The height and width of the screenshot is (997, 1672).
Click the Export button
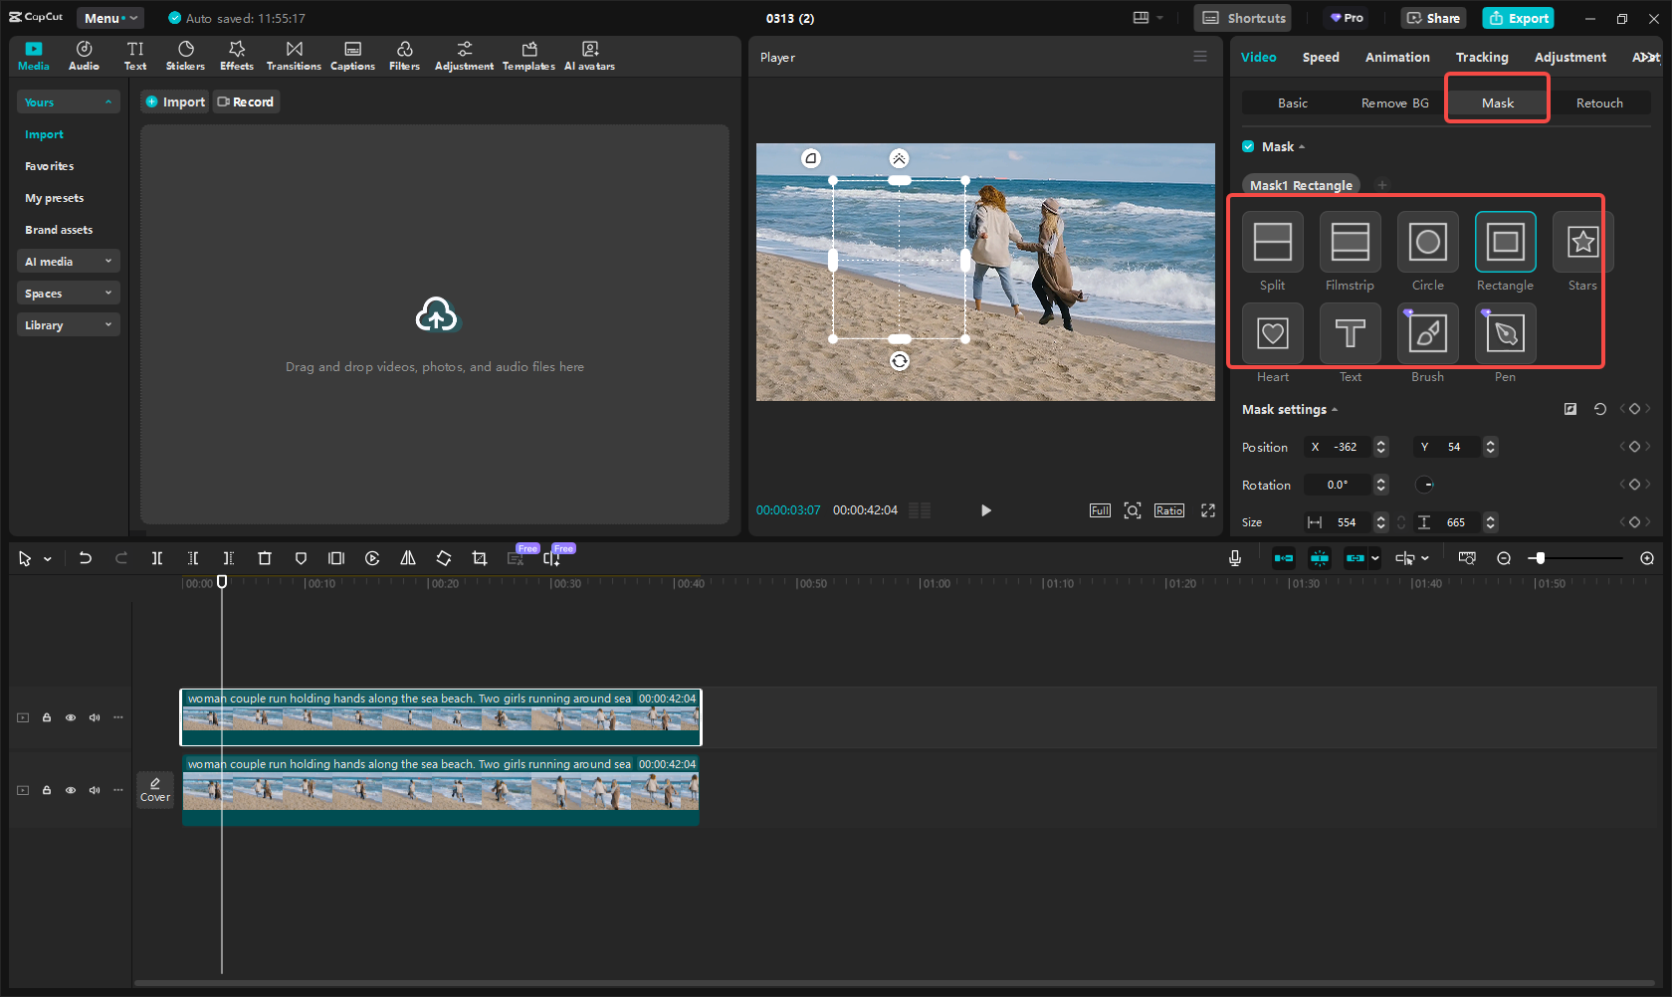click(1518, 18)
